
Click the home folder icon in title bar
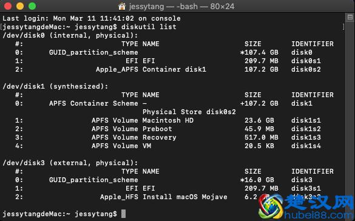[x=122, y=6]
